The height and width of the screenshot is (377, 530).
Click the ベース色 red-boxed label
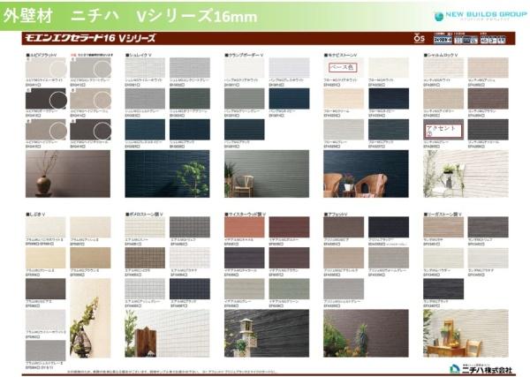[x=343, y=68]
